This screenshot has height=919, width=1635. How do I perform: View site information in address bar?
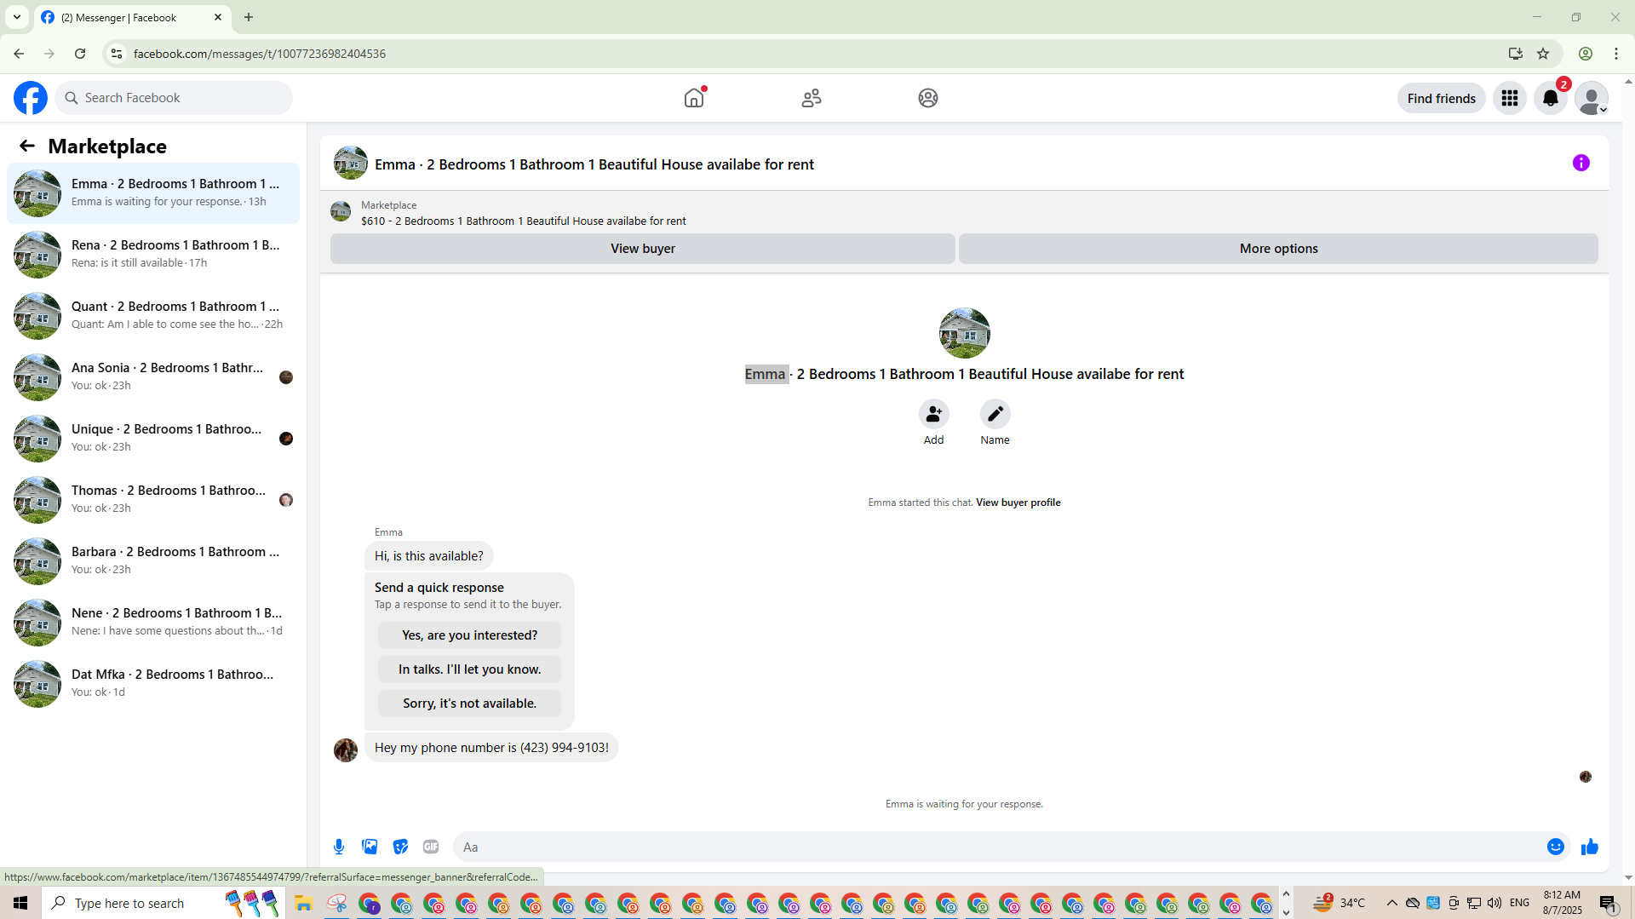[x=117, y=54]
